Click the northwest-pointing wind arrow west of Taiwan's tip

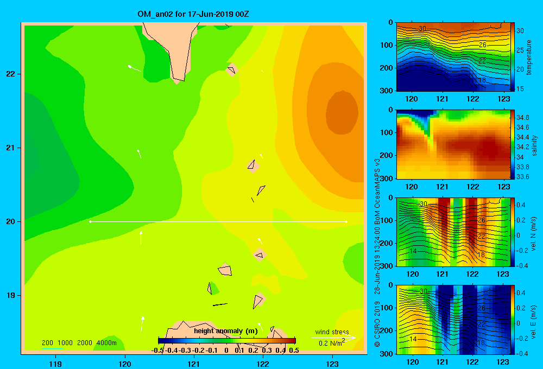[x=134, y=68]
